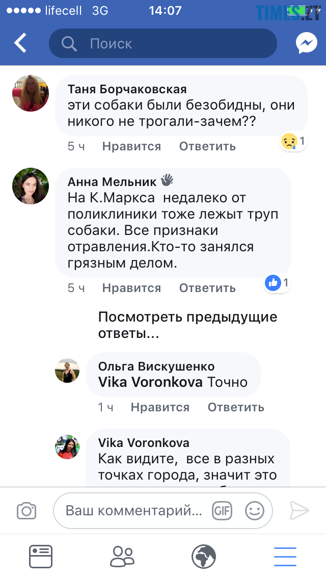Tap the back arrow icon
The image size is (326, 579).
20,43
